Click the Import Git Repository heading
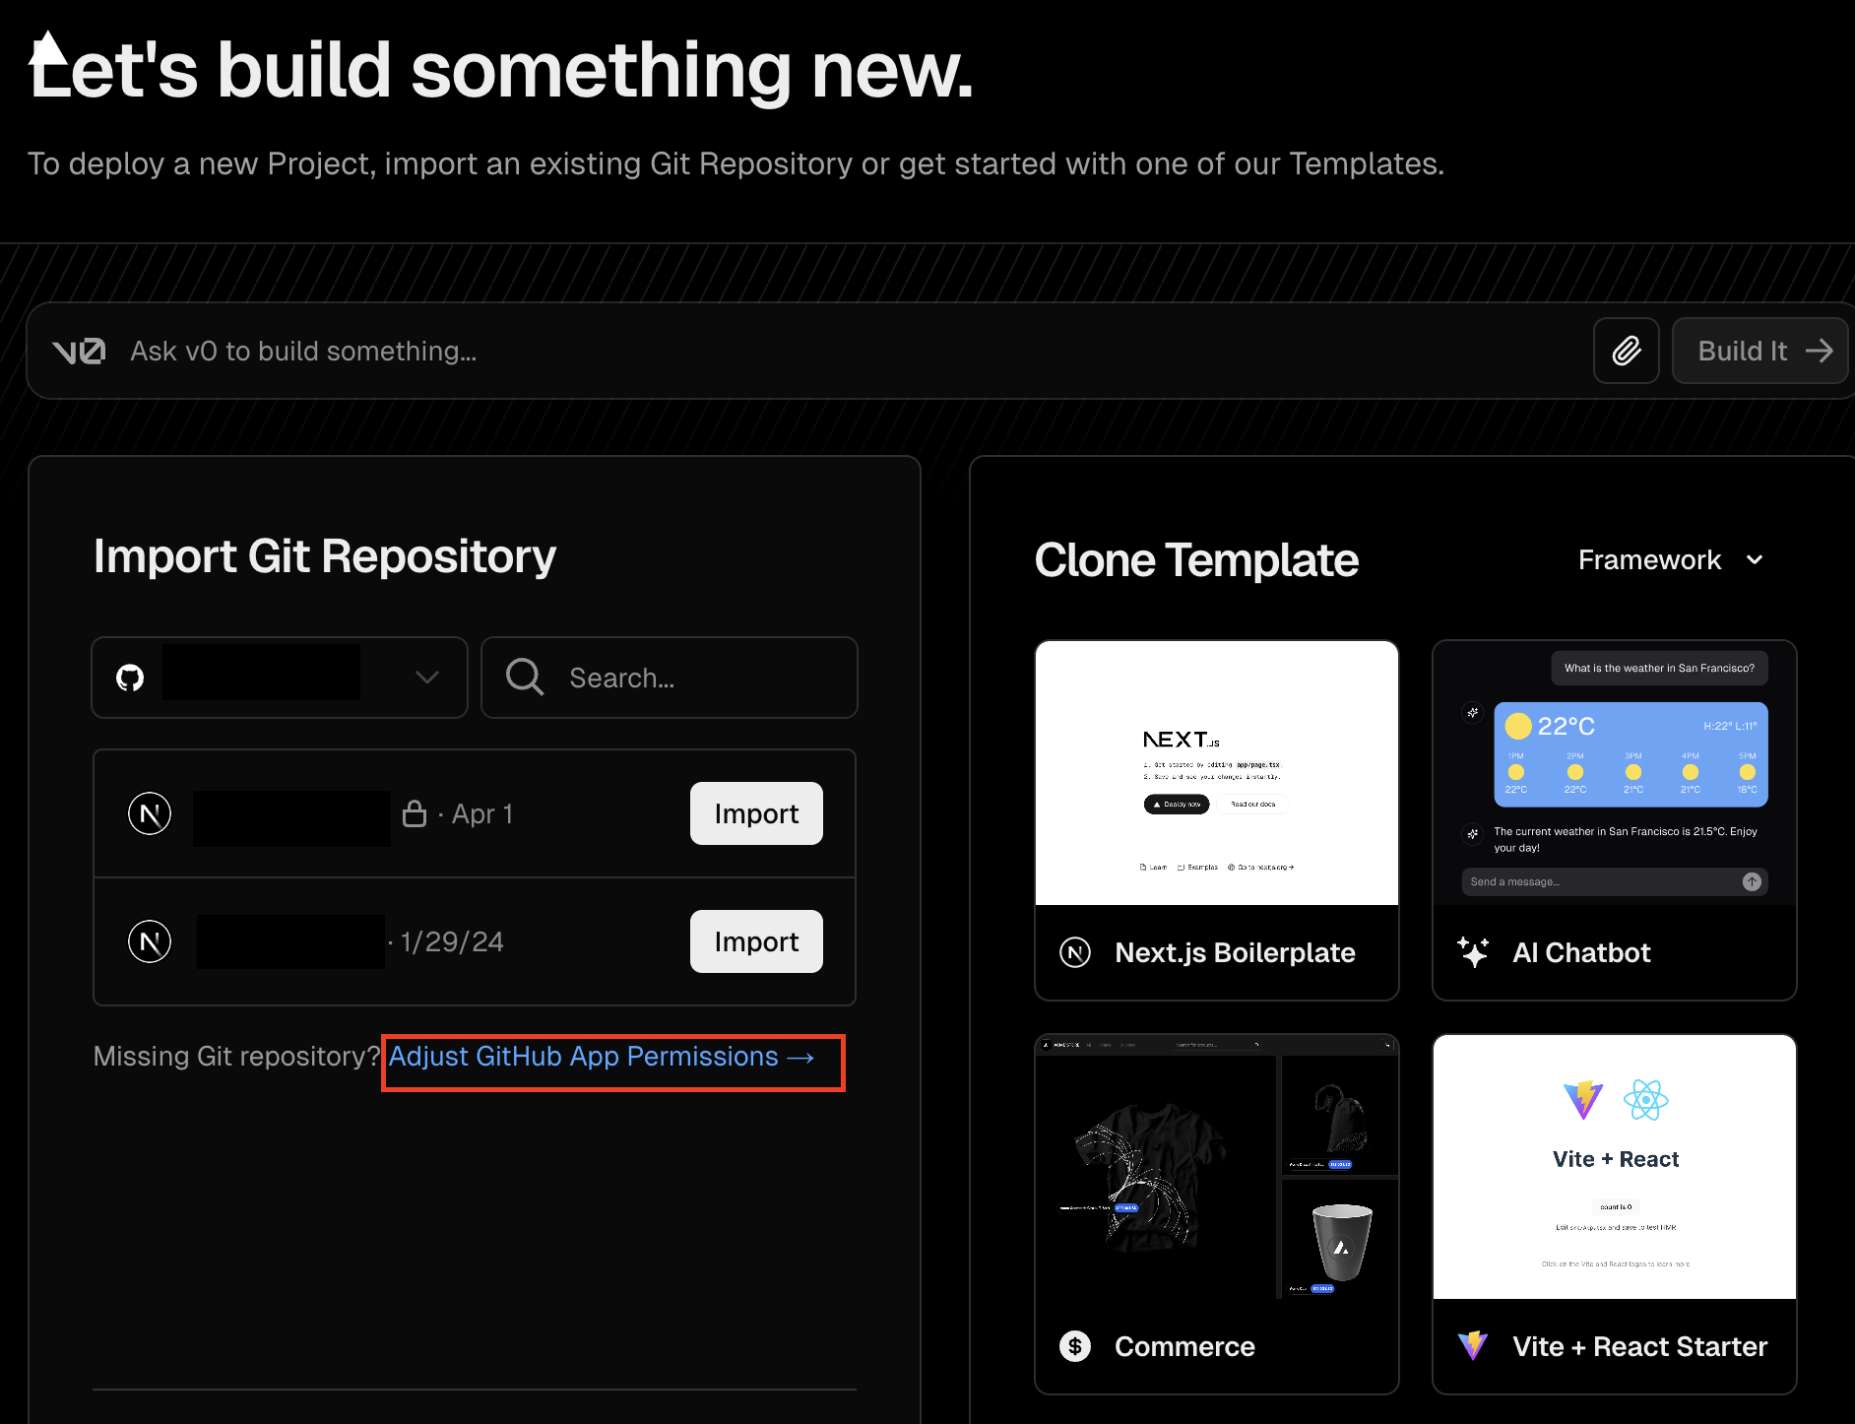The image size is (1855, 1424). 325,556
